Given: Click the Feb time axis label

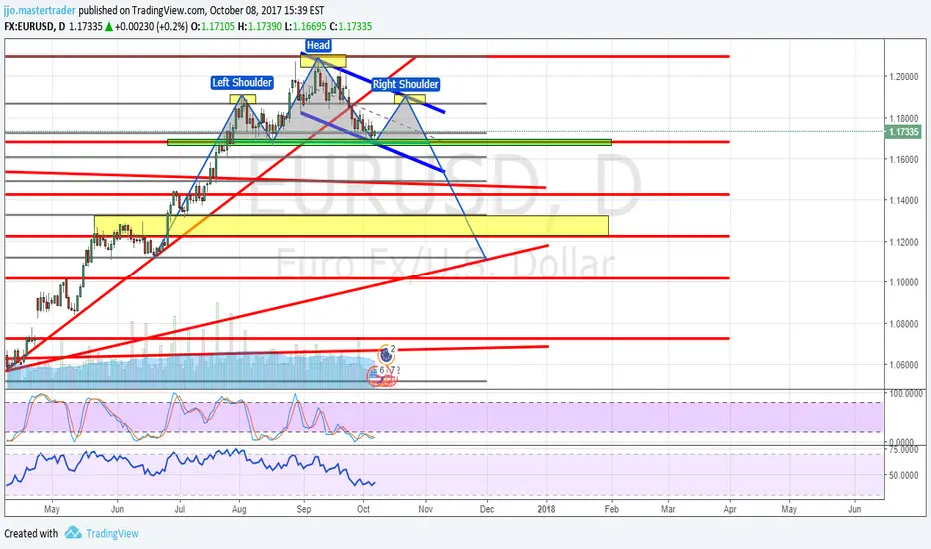Looking at the screenshot, I should [611, 509].
